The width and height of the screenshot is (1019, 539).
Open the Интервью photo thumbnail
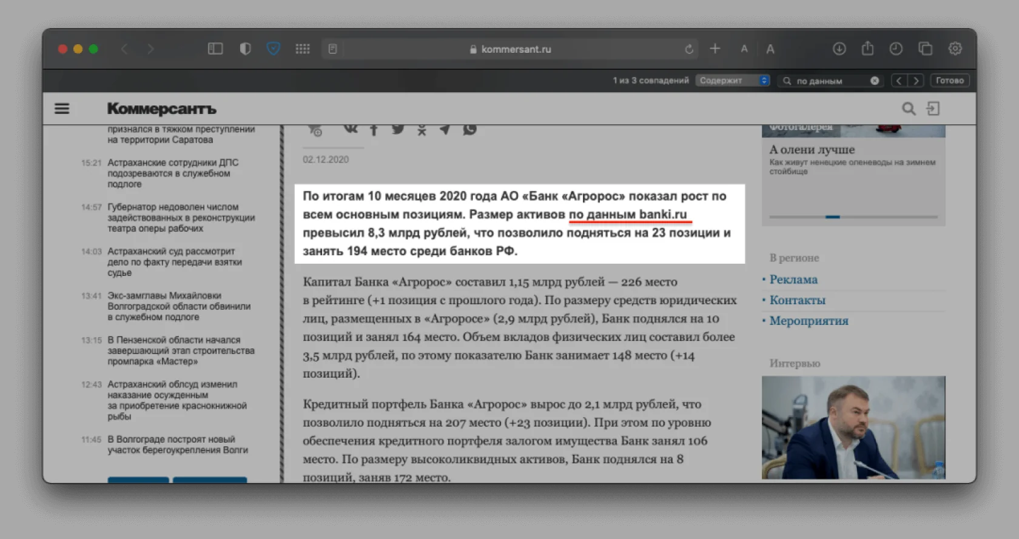[853, 427]
